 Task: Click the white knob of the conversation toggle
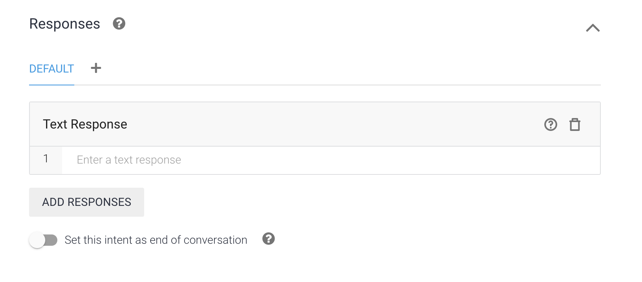pyautogui.click(x=37, y=241)
